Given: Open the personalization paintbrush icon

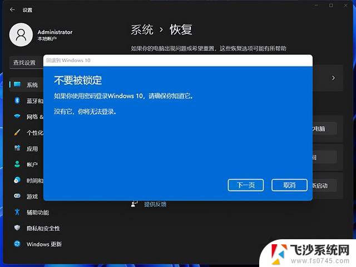Looking at the screenshot, I should point(17,132).
